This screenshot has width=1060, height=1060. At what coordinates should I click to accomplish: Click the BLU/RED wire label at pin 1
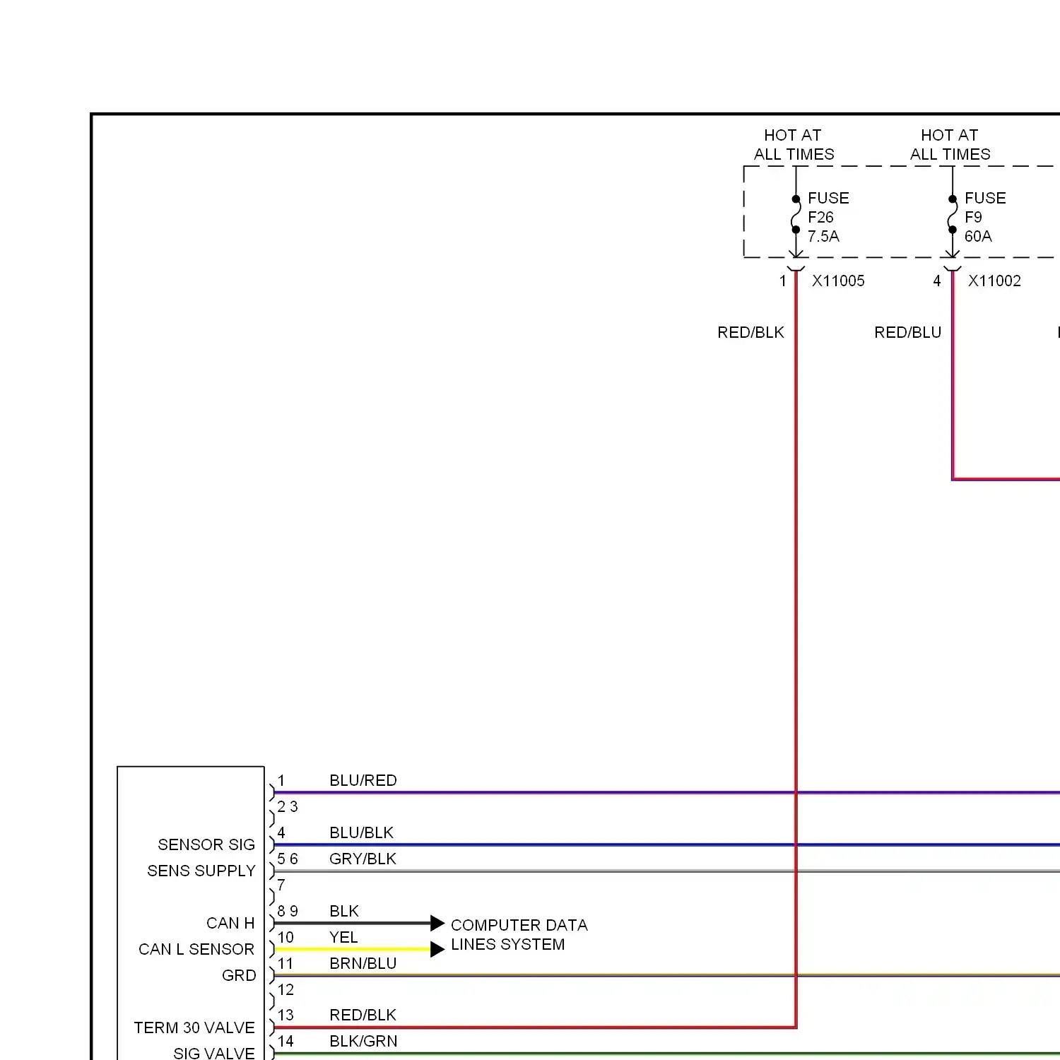(363, 780)
